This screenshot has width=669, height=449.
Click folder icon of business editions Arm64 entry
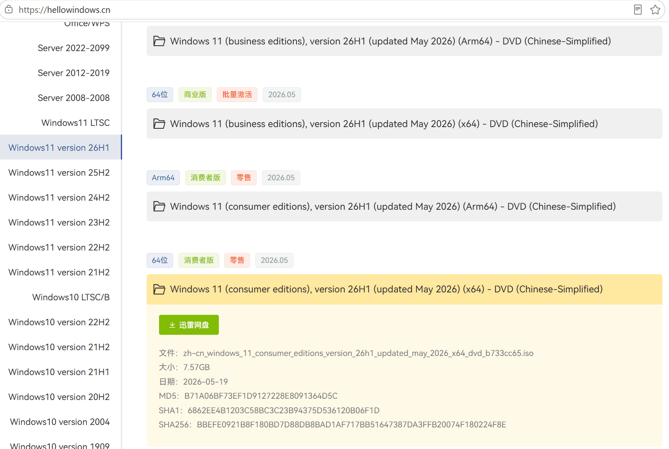(x=159, y=41)
